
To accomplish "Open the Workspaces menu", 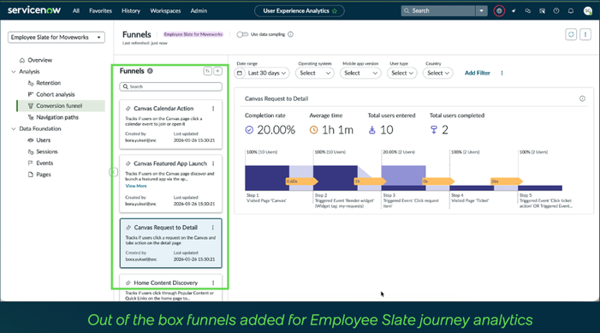I will (x=165, y=11).
